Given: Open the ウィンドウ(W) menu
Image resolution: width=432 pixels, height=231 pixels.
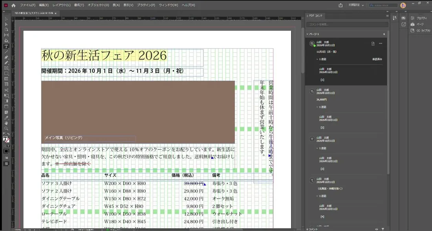Looking at the screenshot, I should tap(168, 5).
